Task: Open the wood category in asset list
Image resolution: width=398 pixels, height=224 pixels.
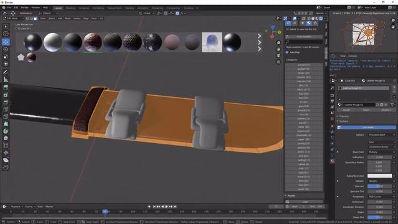Action: tap(303, 189)
